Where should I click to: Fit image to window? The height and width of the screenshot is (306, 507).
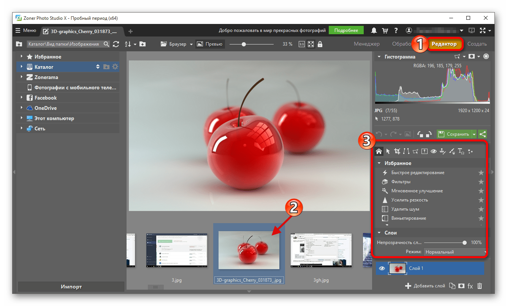coord(311,44)
